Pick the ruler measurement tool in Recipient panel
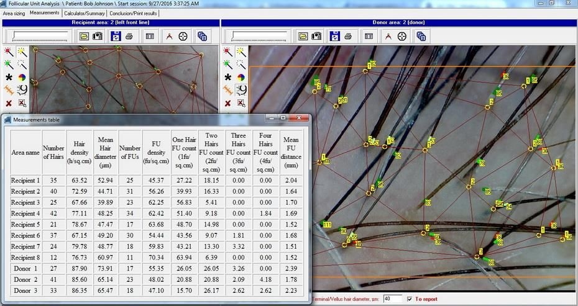The height and width of the screenshot is (306, 578). point(9,91)
